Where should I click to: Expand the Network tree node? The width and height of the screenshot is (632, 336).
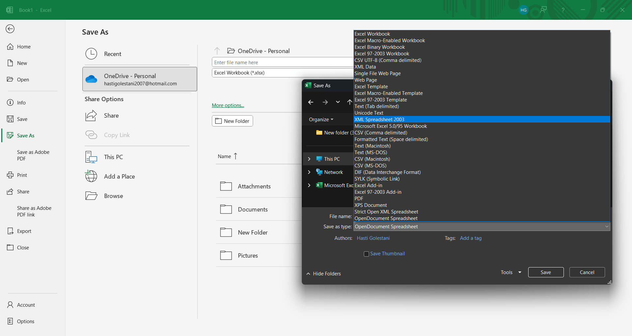tap(309, 172)
